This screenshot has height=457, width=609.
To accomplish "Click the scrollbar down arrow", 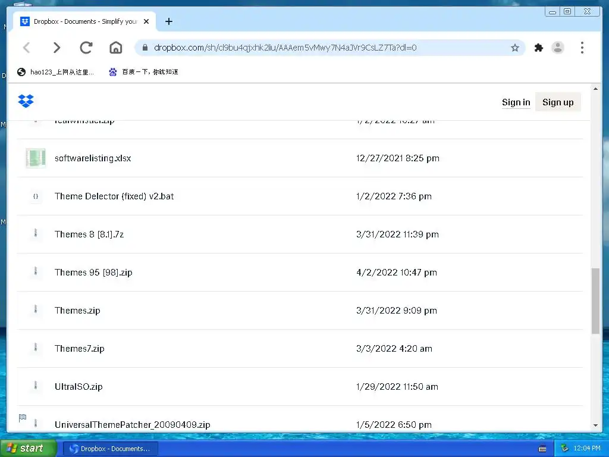I will pyautogui.click(x=595, y=425).
